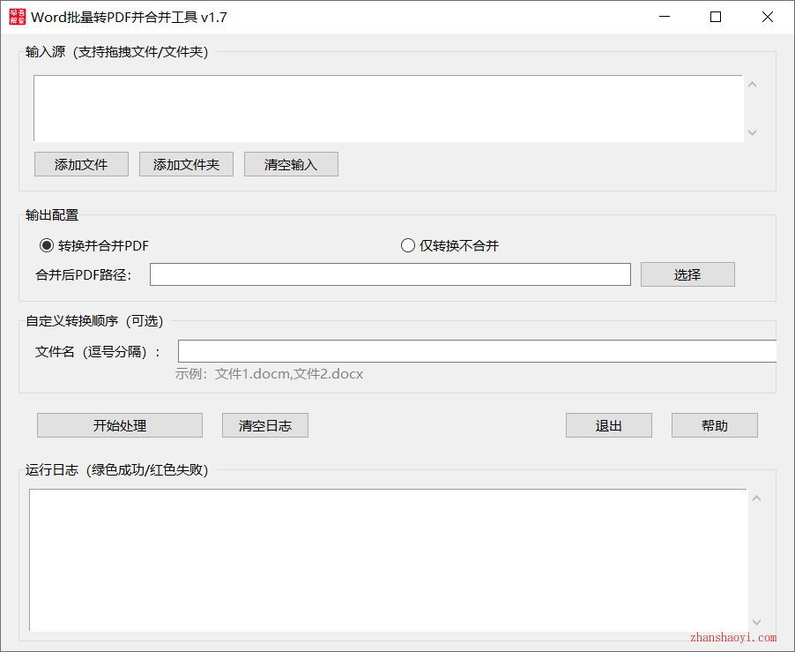Click the 添加文件 button
795x652 pixels.
[81, 164]
